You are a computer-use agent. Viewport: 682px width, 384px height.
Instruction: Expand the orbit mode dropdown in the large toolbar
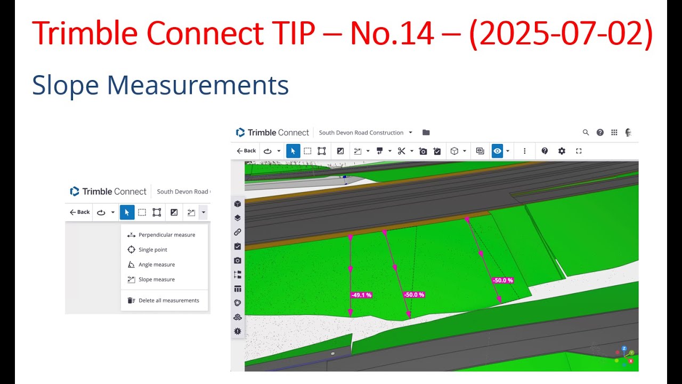279,151
